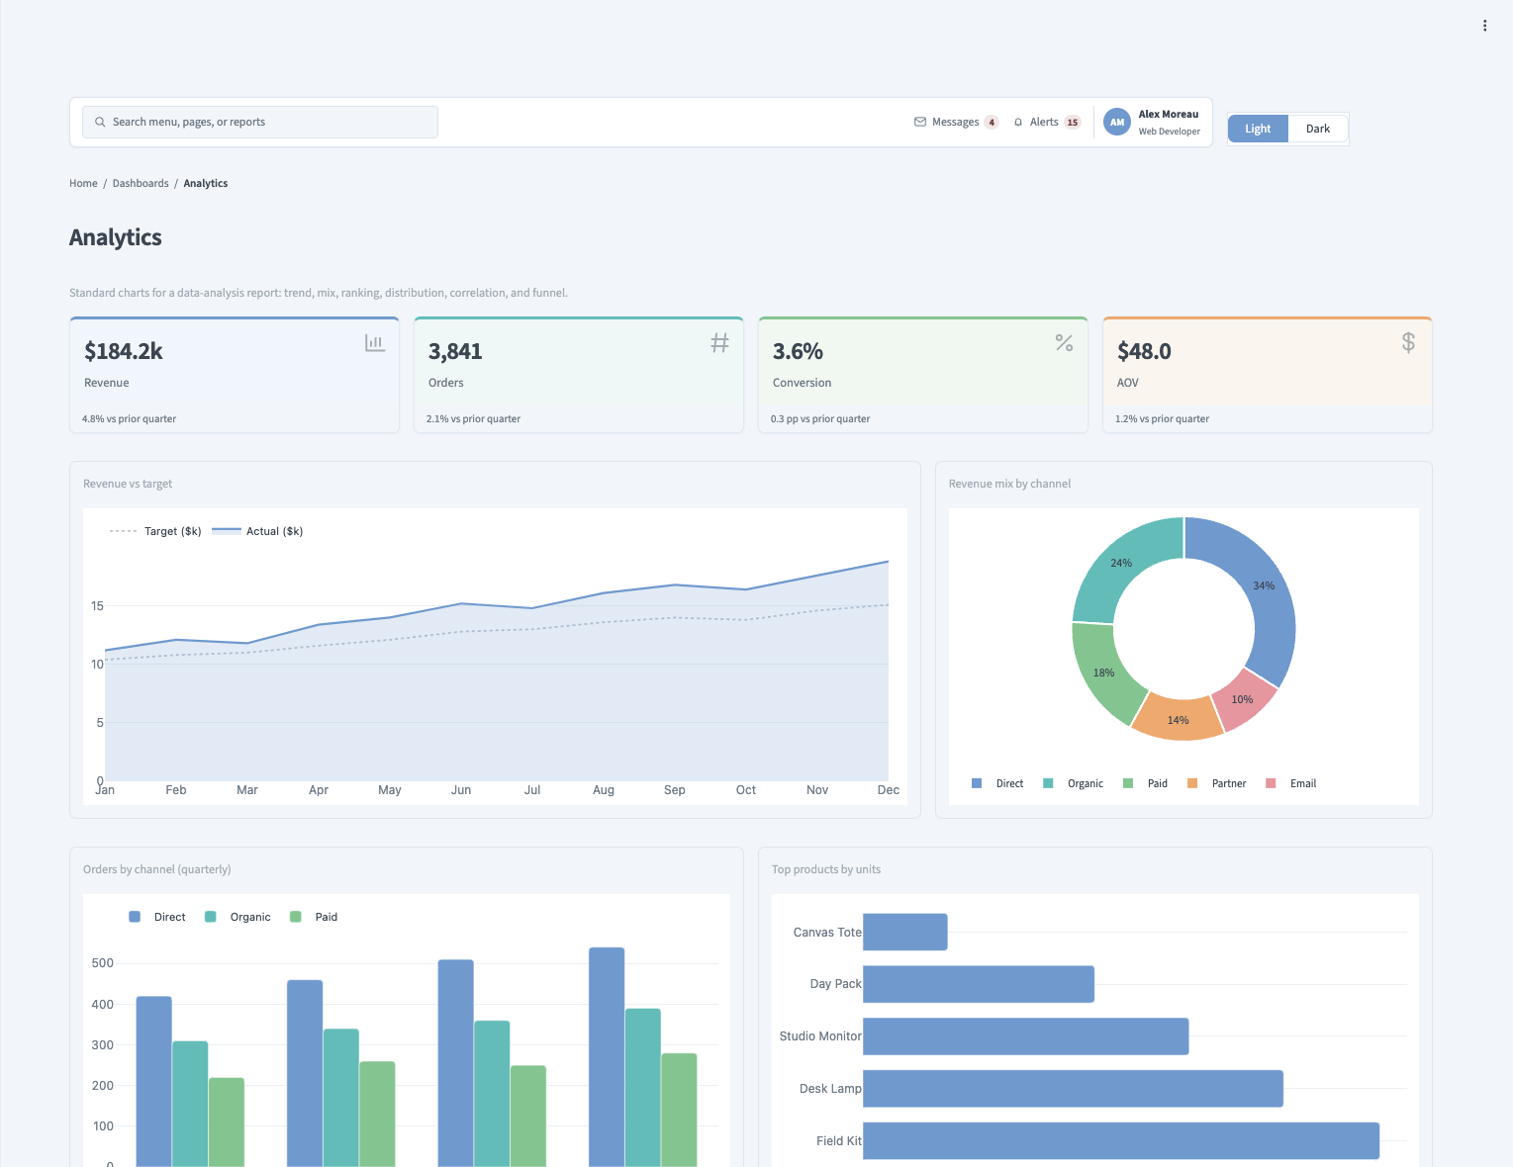Screen dimensions: 1513x1167
Task: Toggle Target ($k) series in legend
Action: pos(155,531)
